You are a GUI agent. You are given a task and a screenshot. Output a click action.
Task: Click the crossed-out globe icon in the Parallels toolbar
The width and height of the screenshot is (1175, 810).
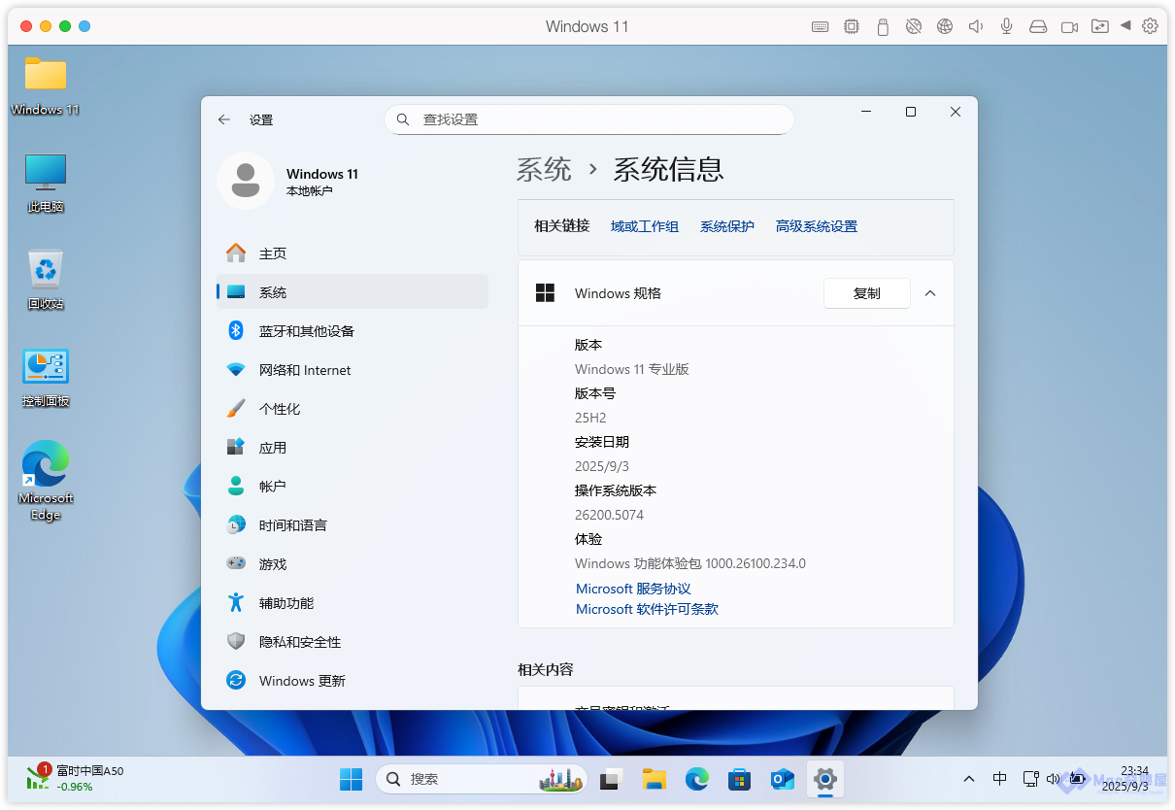914,27
